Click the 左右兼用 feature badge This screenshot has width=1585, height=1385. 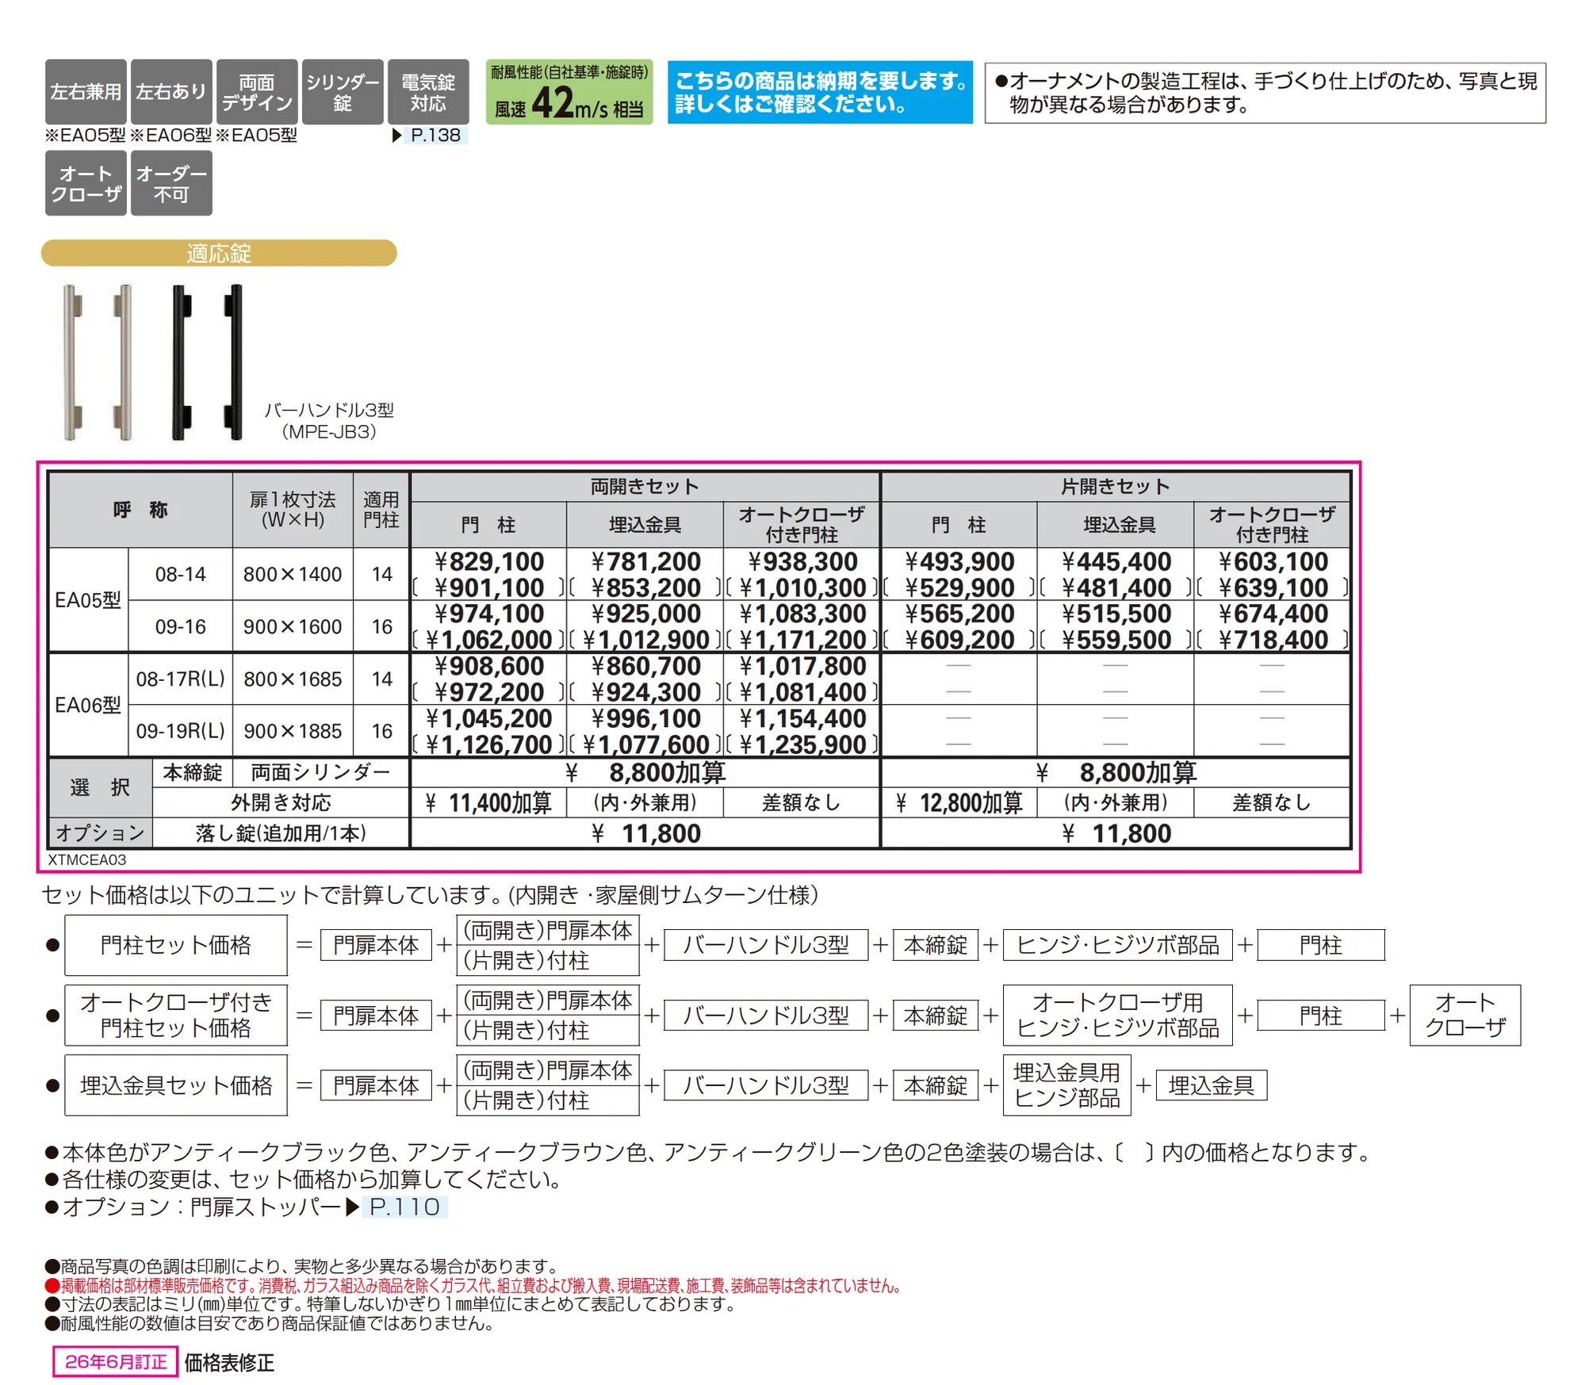tap(86, 92)
